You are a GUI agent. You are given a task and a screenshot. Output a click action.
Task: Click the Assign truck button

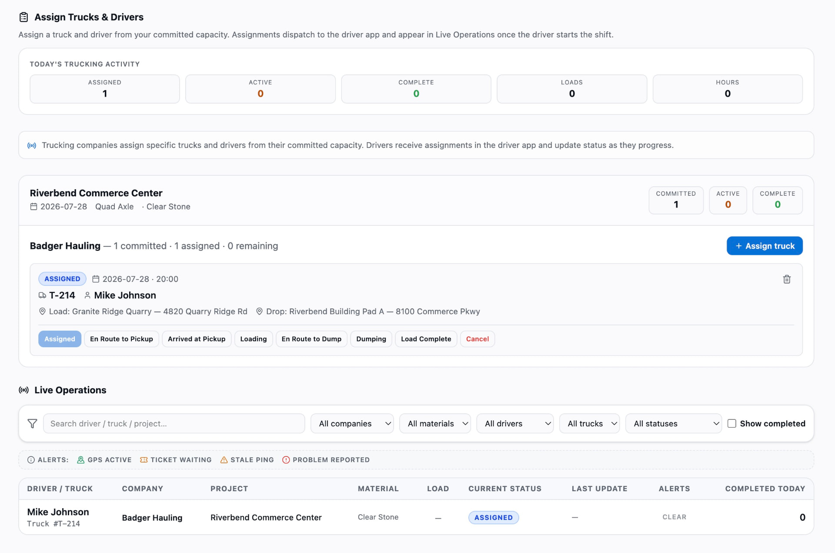[x=765, y=246]
